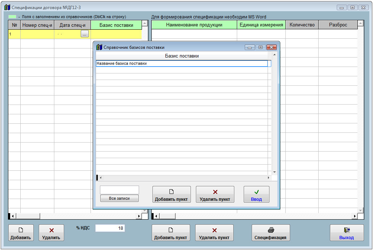Click Удалить пункт in basis directory dialog
The height and width of the screenshot is (250, 373).
pyautogui.click(x=215, y=194)
